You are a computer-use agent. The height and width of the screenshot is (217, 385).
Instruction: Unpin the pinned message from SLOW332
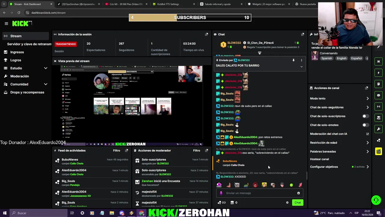click(294, 60)
